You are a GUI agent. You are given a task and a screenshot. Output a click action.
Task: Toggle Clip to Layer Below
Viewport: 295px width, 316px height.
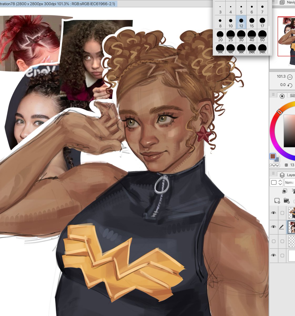point(284,191)
